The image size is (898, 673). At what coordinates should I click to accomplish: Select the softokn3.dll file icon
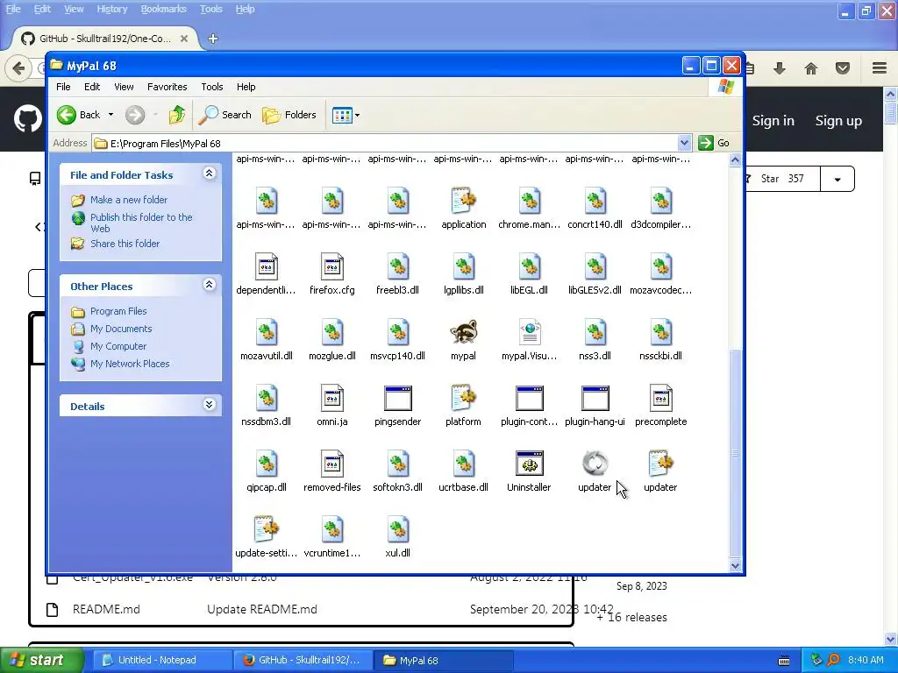(397, 464)
